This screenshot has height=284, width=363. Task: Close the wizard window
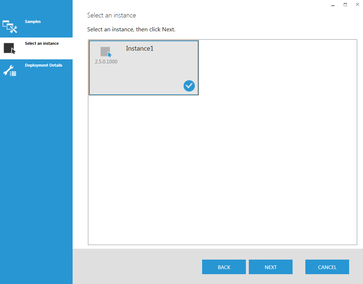click(x=358, y=4)
